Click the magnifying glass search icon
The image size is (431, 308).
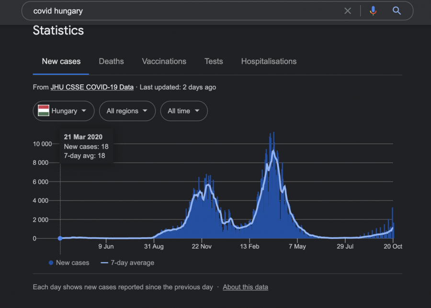coord(397,11)
